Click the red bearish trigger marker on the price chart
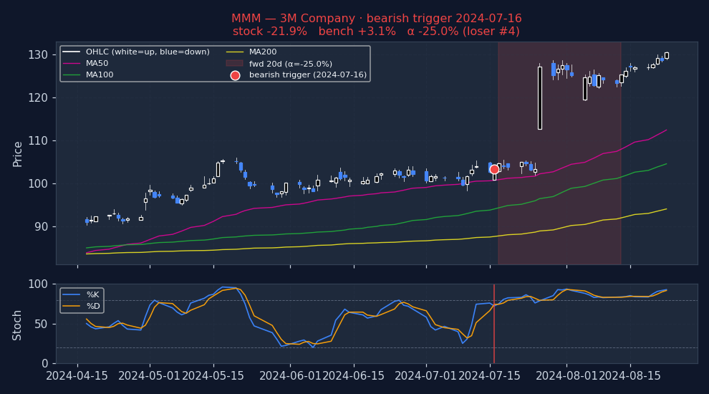The image size is (709, 394). click(494, 170)
